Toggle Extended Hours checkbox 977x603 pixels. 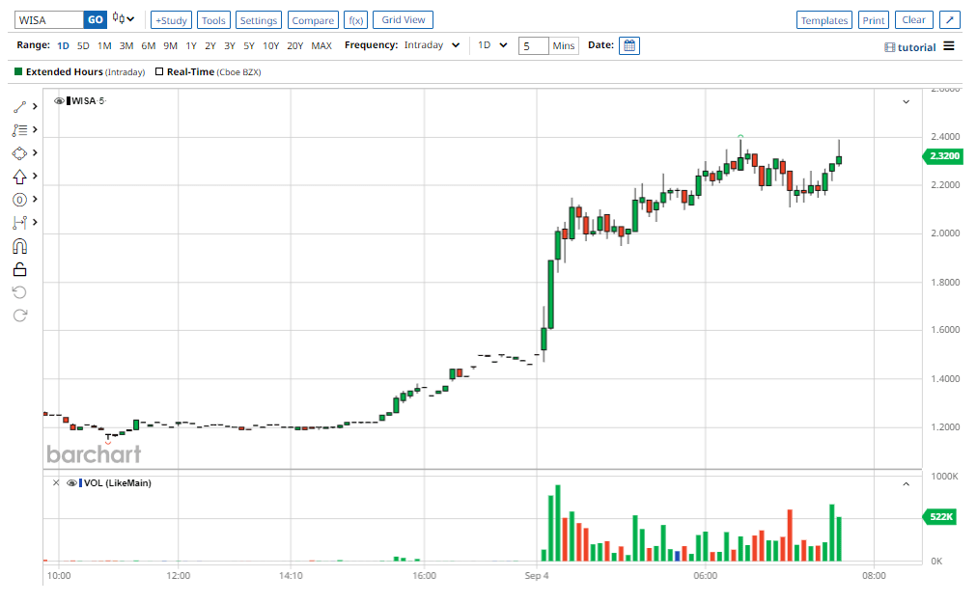18,71
